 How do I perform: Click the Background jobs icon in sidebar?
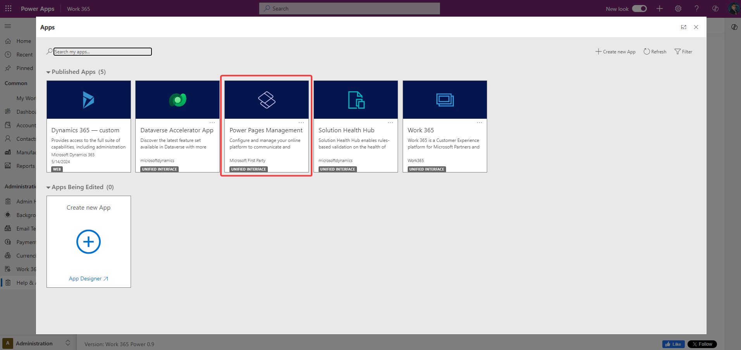tap(8, 215)
